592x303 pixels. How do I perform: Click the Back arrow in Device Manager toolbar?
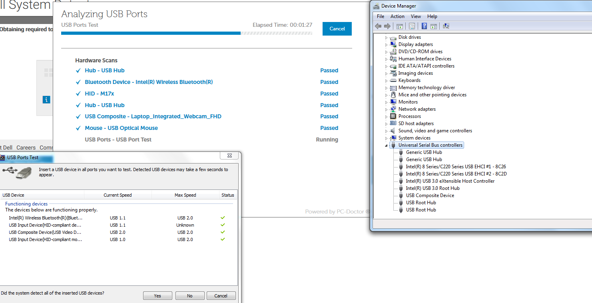pos(378,26)
